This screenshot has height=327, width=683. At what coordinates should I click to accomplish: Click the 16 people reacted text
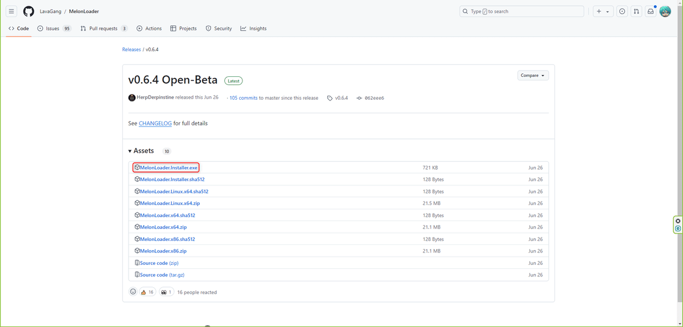pos(197,292)
